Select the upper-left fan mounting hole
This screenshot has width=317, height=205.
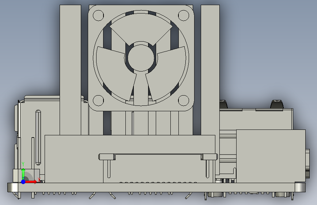tap(98, 15)
